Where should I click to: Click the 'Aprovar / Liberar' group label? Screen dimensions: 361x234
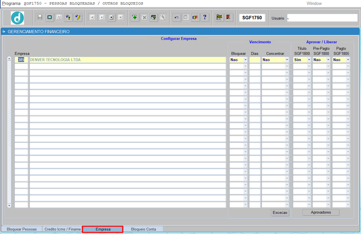(x=322, y=42)
